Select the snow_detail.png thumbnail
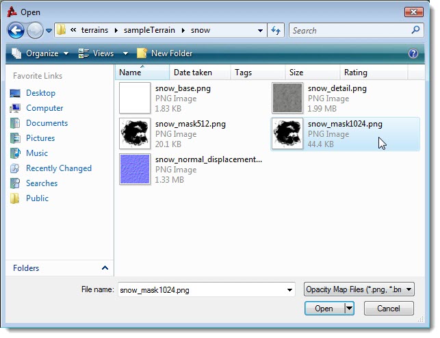 pos(287,98)
